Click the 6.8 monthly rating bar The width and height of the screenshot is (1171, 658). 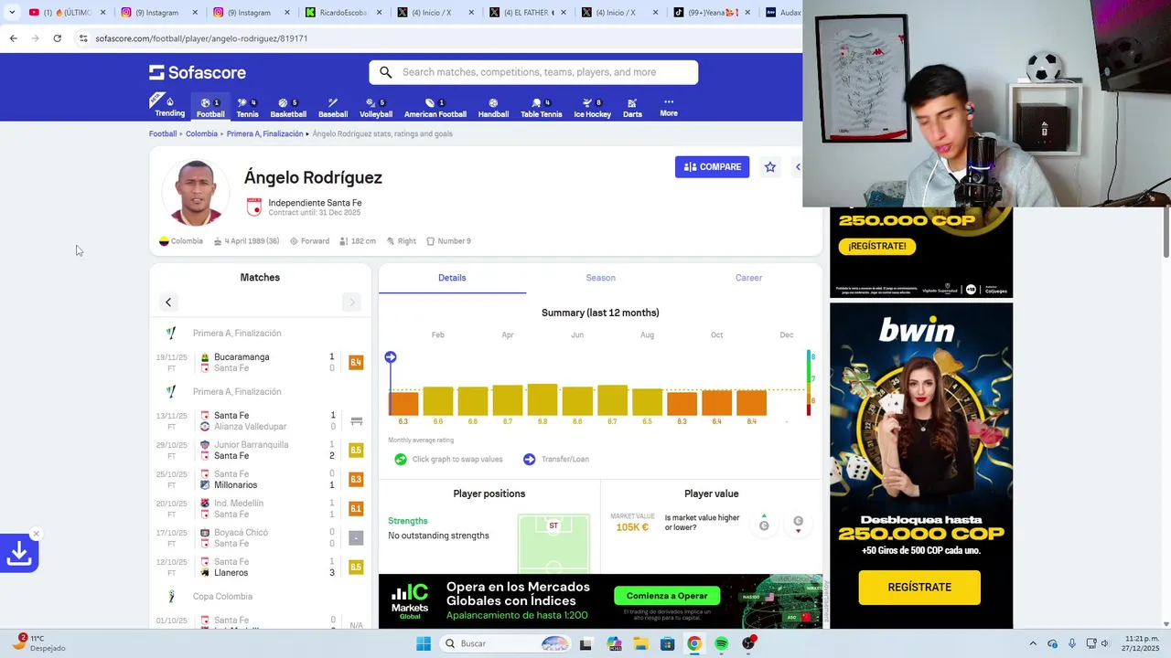543,400
